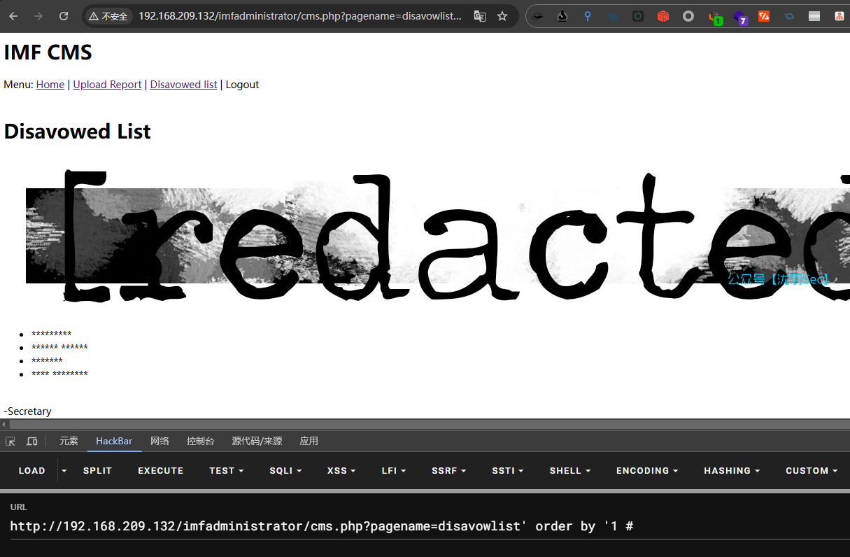Switch to the 控制台 (Console) tab
This screenshot has width=850, height=557.
pyautogui.click(x=200, y=441)
